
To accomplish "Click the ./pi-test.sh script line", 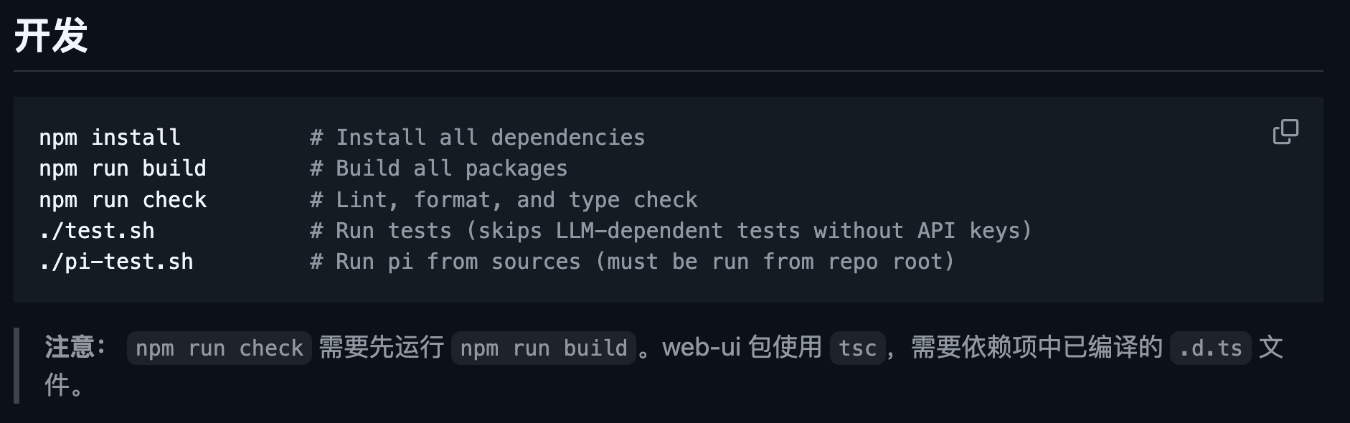I will point(116,261).
